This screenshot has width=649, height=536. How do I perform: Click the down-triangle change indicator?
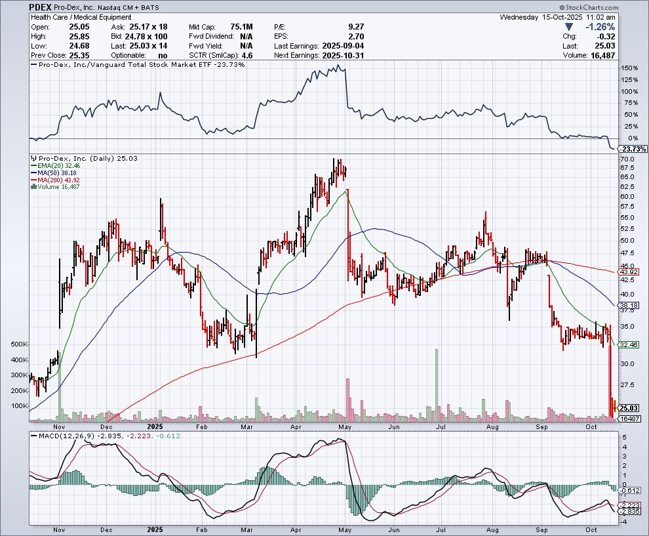569,27
